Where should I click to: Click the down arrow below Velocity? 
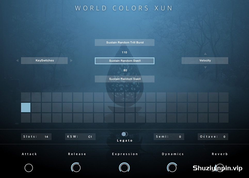point(205,68)
